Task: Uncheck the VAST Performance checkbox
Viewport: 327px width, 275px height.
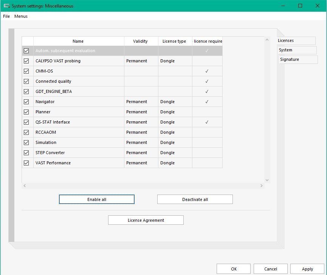Action: pos(26,163)
